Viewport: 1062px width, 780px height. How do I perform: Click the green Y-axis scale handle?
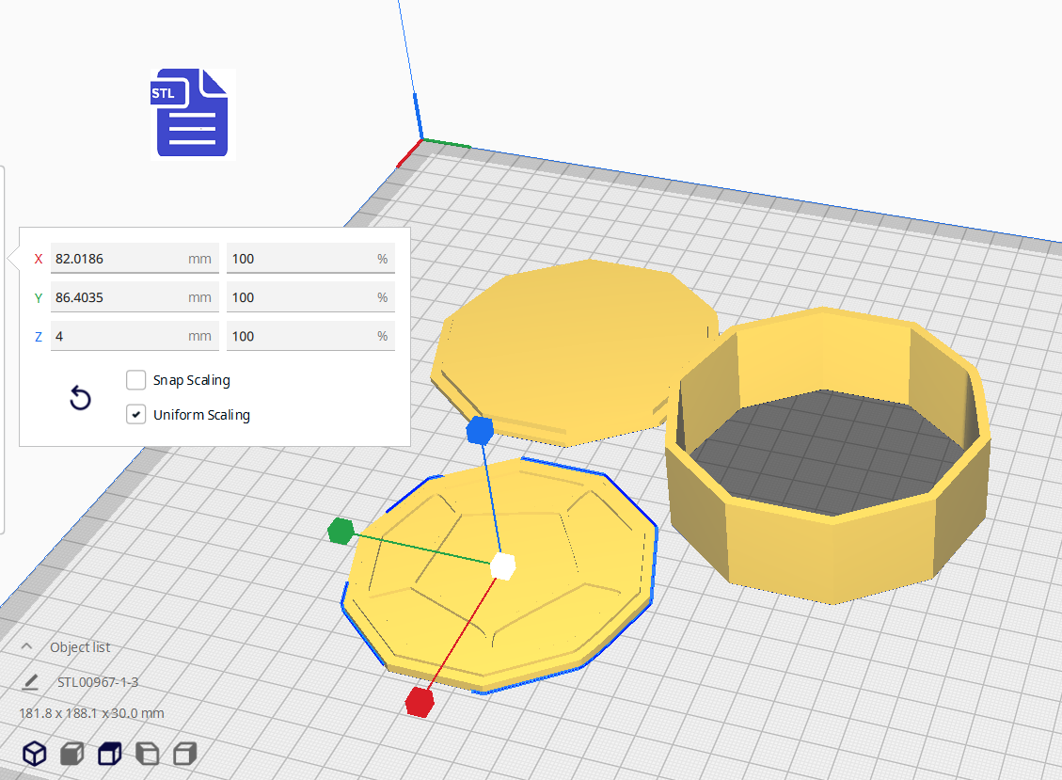(x=340, y=532)
